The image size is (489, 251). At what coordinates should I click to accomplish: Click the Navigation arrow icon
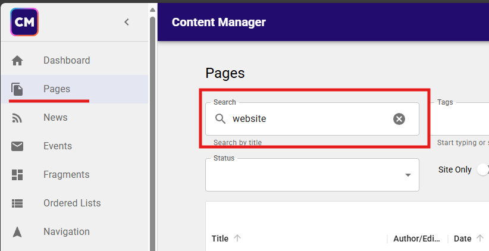point(17,232)
